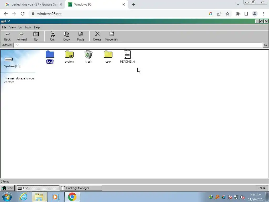The width and height of the screenshot is (269, 202).
Task: Open the Chrome extensions puzzle icon
Action: coord(238,14)
